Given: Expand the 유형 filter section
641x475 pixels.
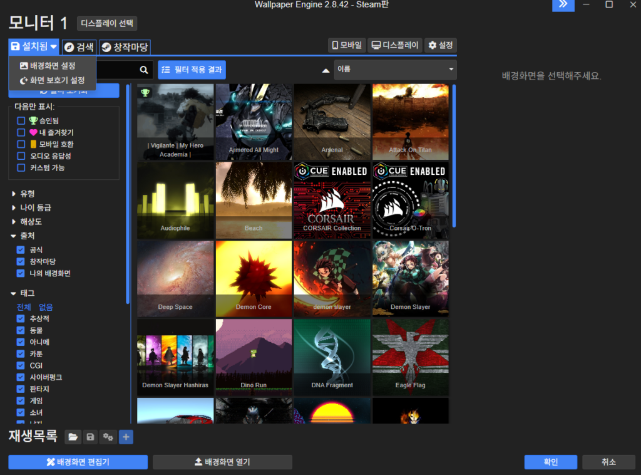Looking at the screenshot, I should pos(23,194).
